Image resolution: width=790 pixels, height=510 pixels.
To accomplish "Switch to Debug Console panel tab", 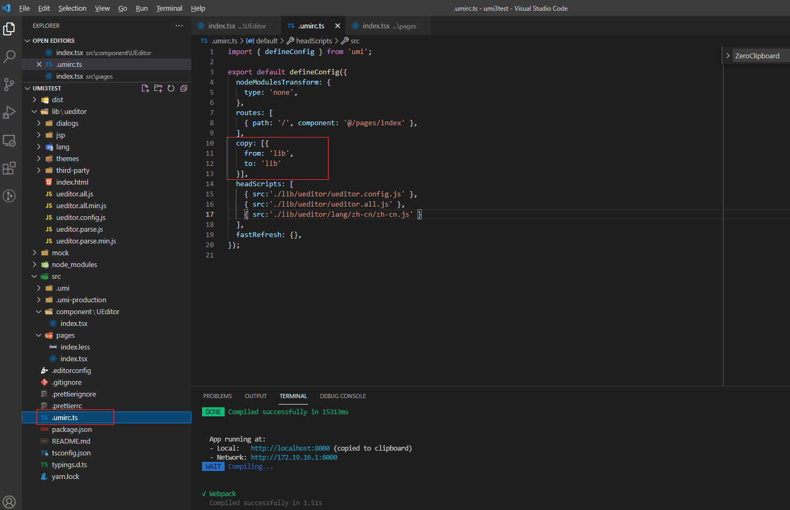I will [343, 396].
